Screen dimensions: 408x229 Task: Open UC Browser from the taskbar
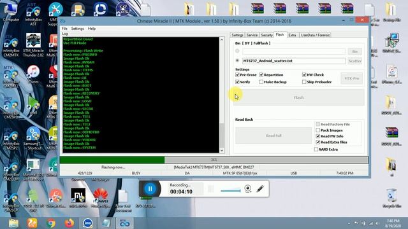coord(33,223)
